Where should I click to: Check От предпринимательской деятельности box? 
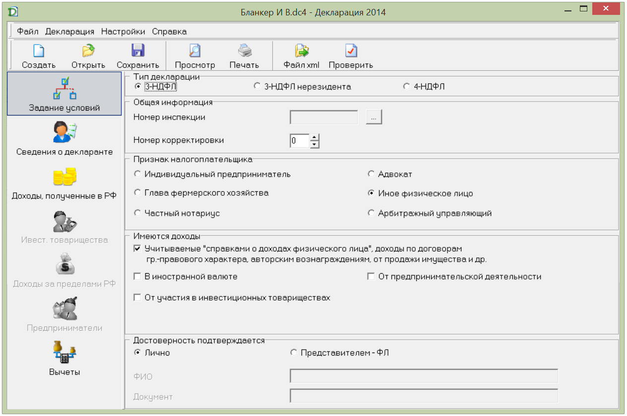coord(371,277)
